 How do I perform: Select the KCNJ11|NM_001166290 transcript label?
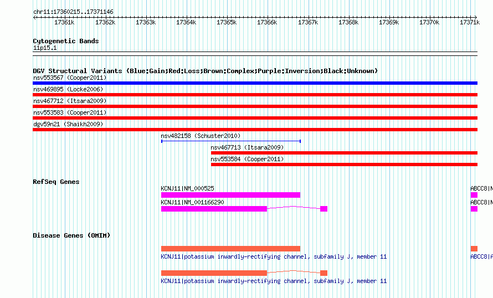tap(192, 202)
